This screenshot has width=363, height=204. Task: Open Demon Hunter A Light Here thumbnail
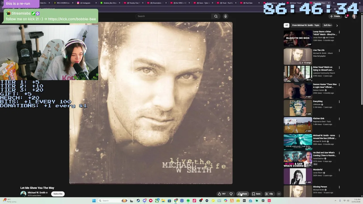[x=298, y=91]
